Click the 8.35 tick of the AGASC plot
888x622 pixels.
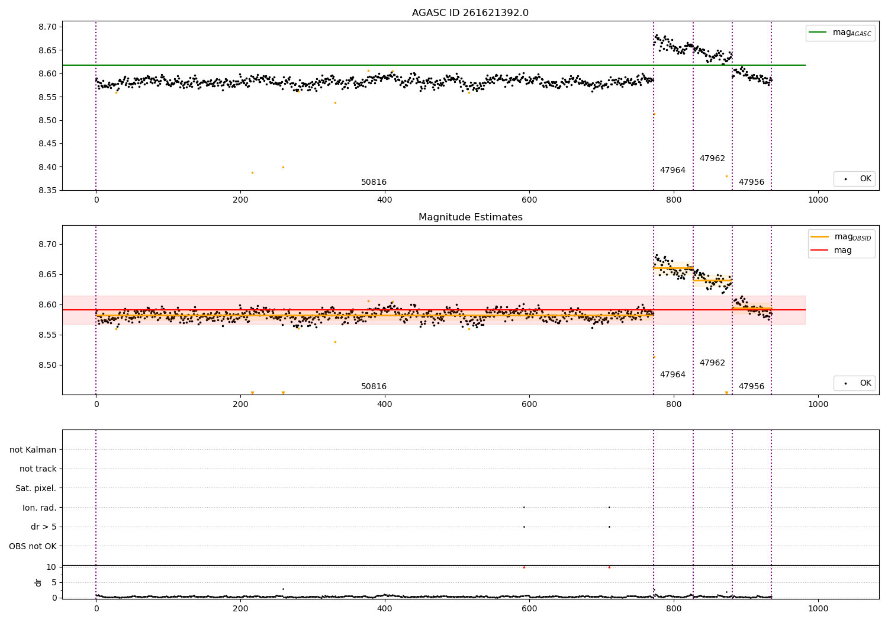coord(49,190)
